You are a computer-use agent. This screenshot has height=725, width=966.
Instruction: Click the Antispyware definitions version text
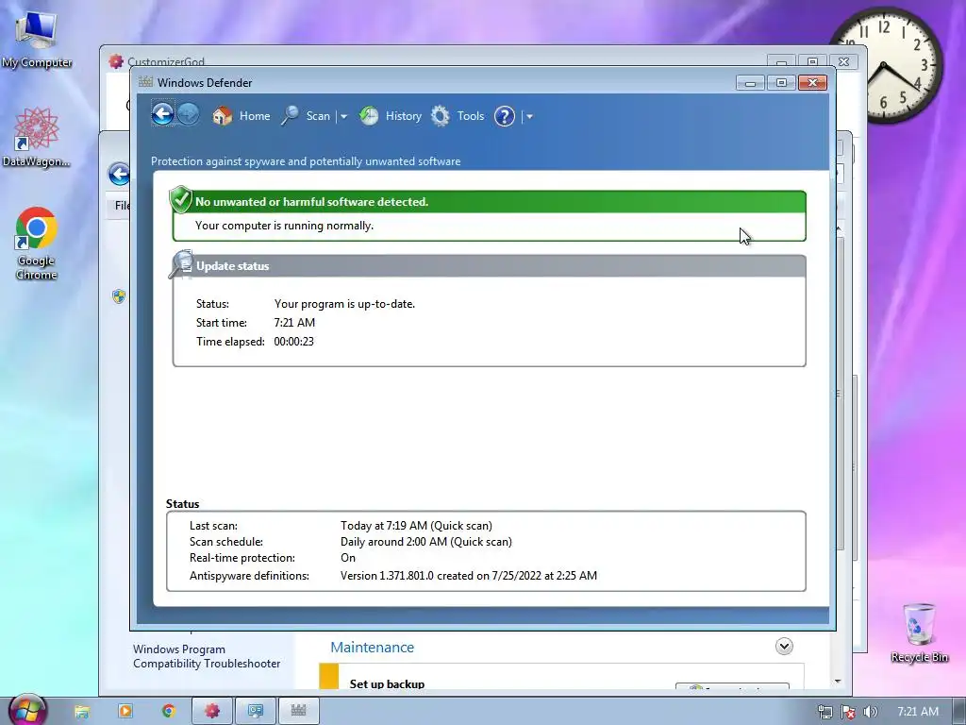469,576
